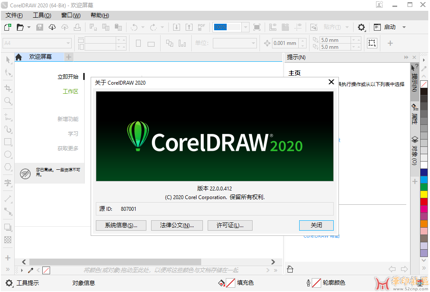Pick the yellow color swatch

(424, 194)
